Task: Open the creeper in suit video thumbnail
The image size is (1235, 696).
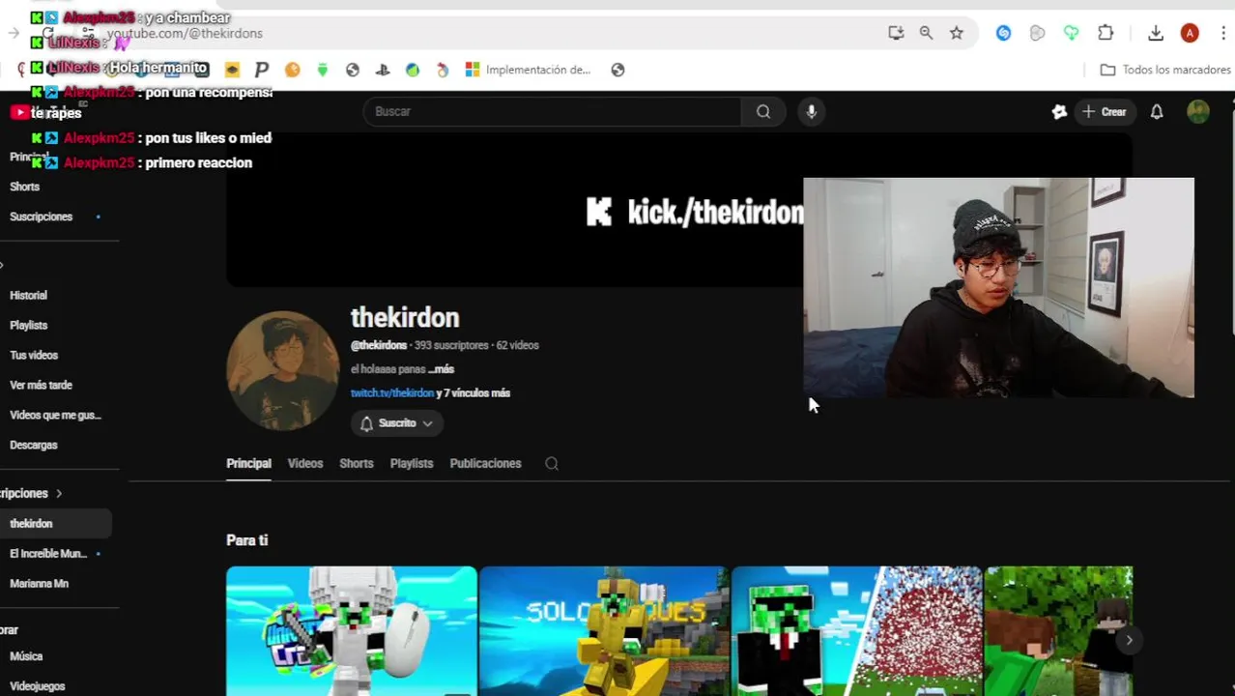Action: coord(856,631)
